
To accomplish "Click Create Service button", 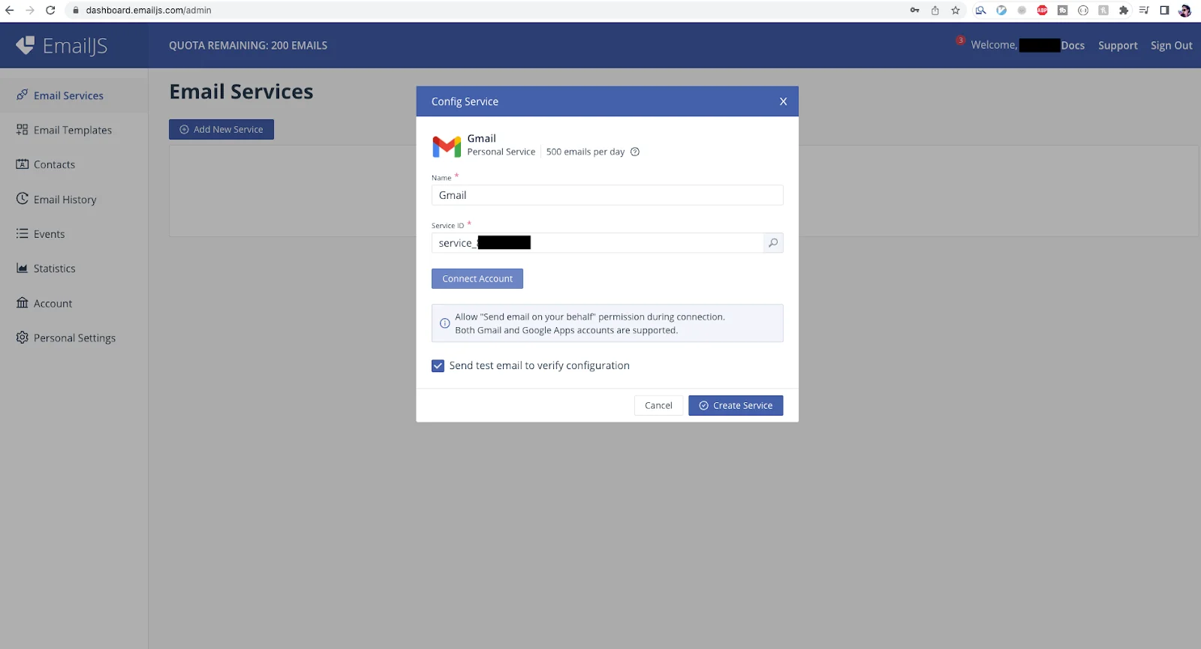I will point(736,405).
